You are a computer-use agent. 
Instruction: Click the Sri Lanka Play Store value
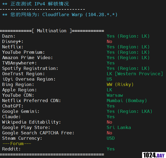point(119,127)
